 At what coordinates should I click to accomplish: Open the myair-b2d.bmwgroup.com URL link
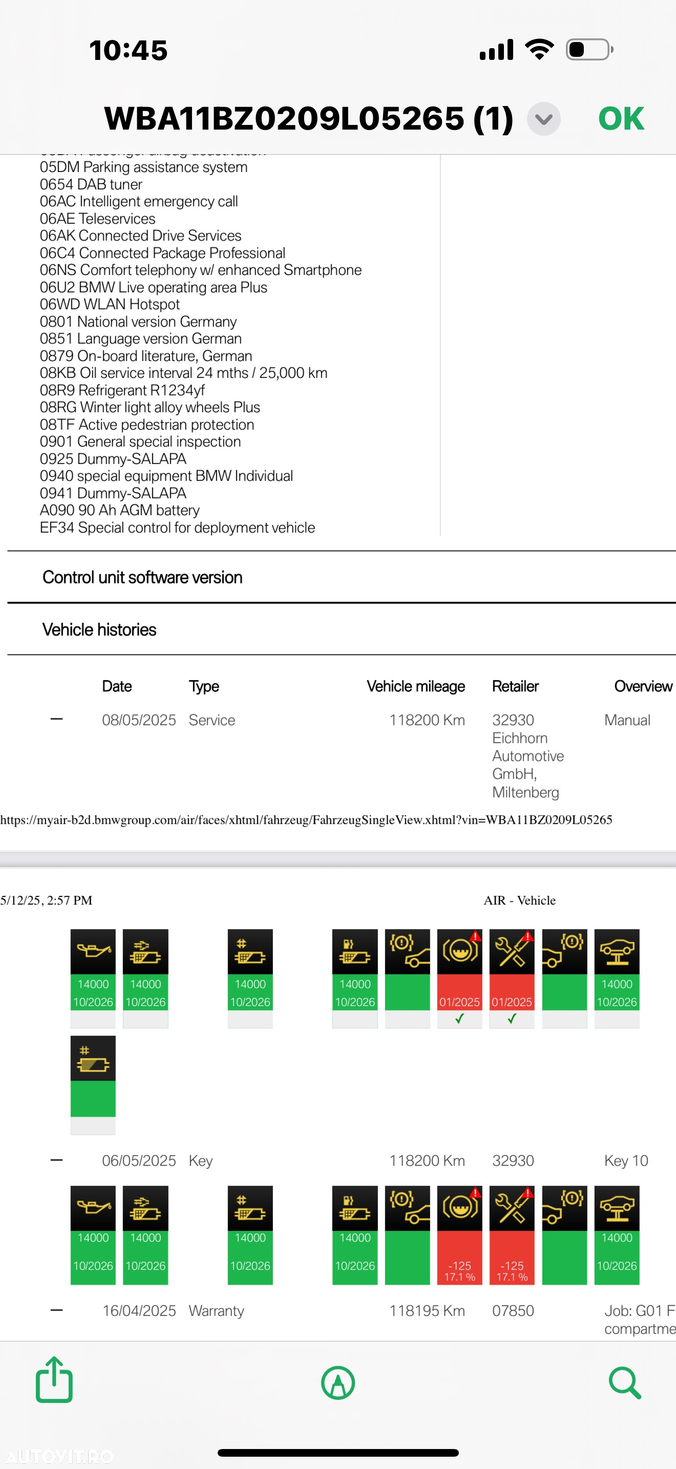point(306,820)
